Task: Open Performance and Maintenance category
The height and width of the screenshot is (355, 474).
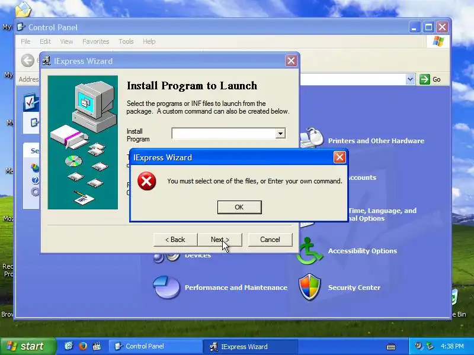Action: click(x=236, y=288)
